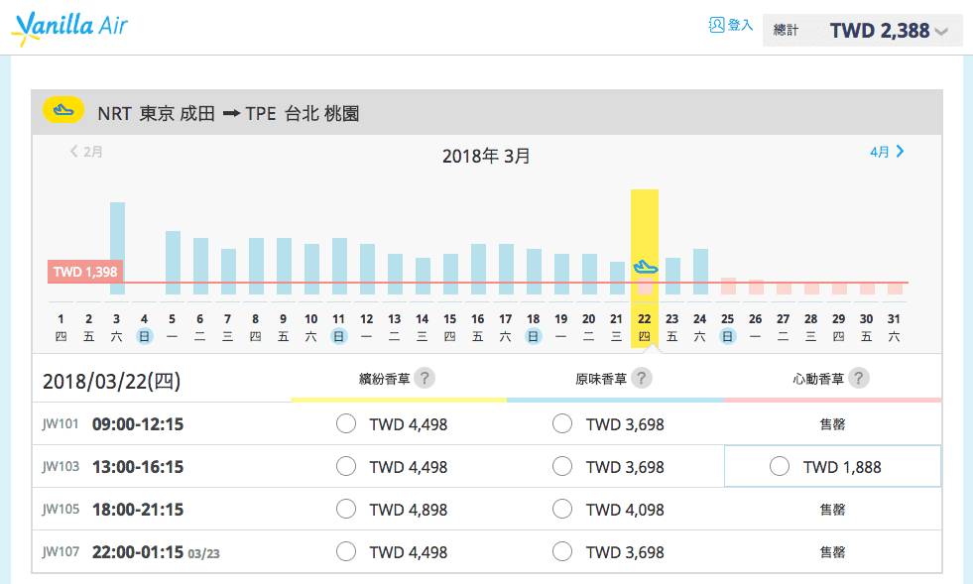
Task: Click the 心動香草 fare column header
Action: coord(818,379)
